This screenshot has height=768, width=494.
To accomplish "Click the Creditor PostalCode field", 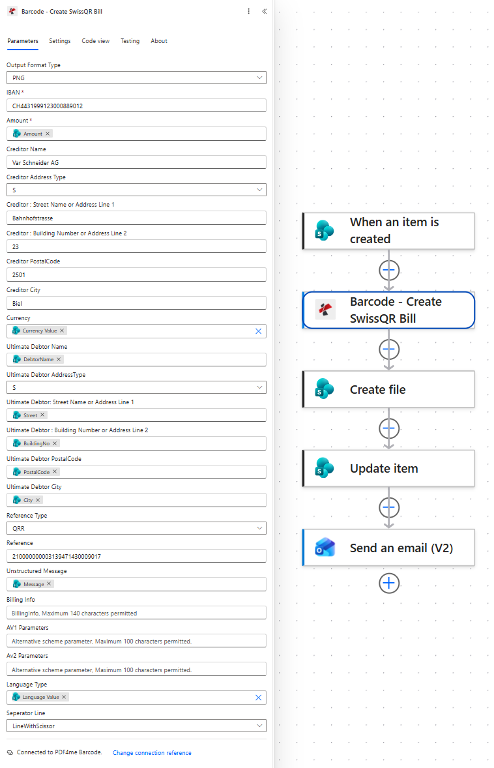I will click(x=136, y=274).
